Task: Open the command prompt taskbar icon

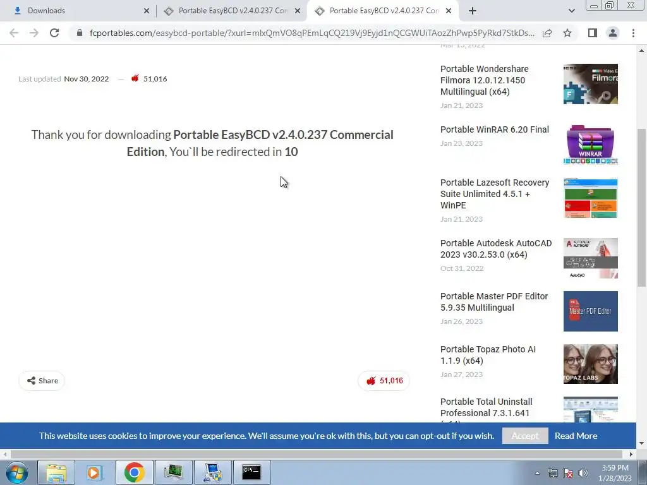Action: pyautogui.click(x=251, y=472)
